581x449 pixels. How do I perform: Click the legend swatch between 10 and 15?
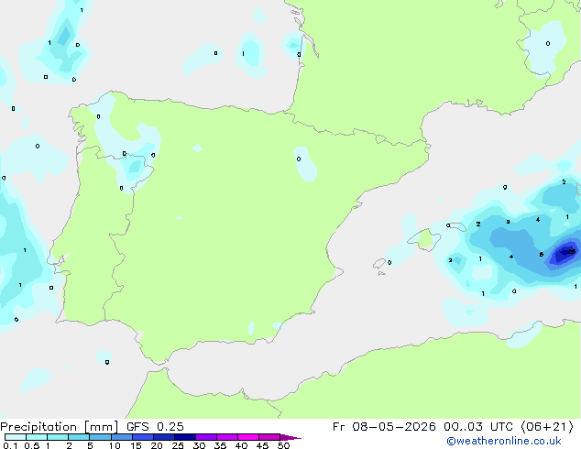coord(122,437)
